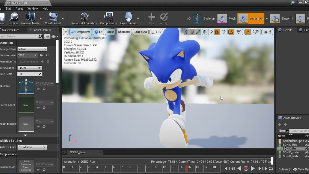
Task: Click Browse to content browser icon
Action: [x=14, y=19]
